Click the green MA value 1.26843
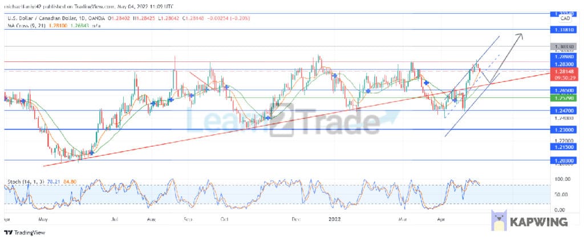This screenshot has width=584, height=240. pyautogui.click(x=80, y=26)
